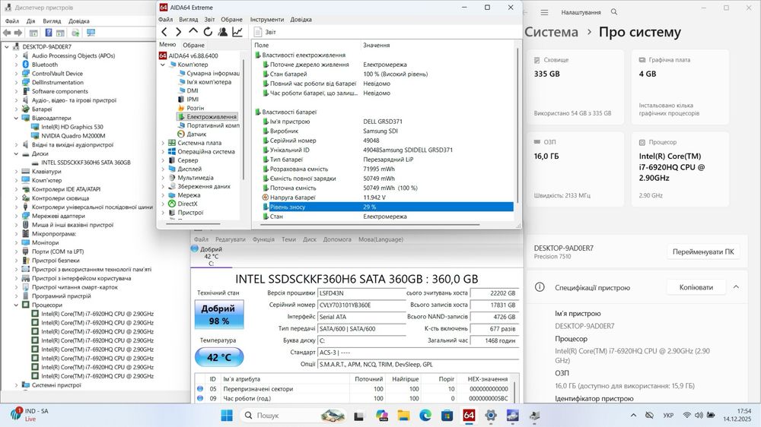Collapse Відеоадаптери node in Device Manager

pyautogui.click(x=16, y=118)
